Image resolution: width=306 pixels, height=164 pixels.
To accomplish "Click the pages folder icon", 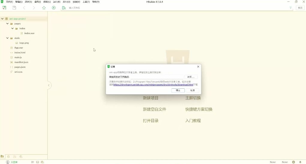I will [11, 24].
